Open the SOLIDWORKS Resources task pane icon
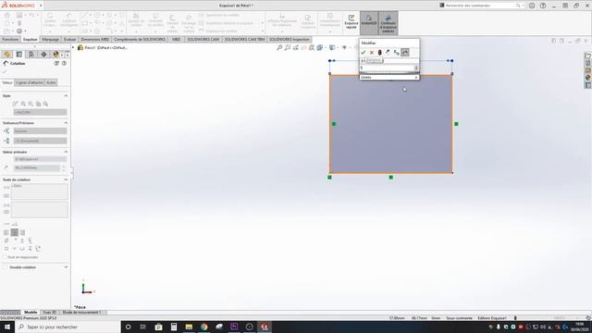592x333 pixels. click(588, 55)
